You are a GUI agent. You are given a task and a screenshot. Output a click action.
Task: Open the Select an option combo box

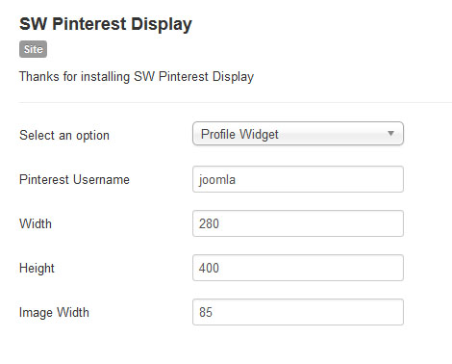click(x=298, y=134)
